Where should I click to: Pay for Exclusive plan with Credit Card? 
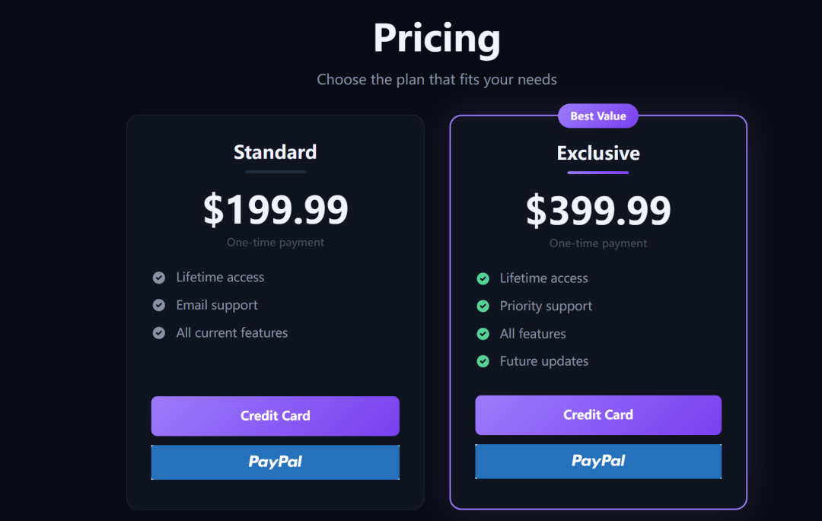coord(598,415)
